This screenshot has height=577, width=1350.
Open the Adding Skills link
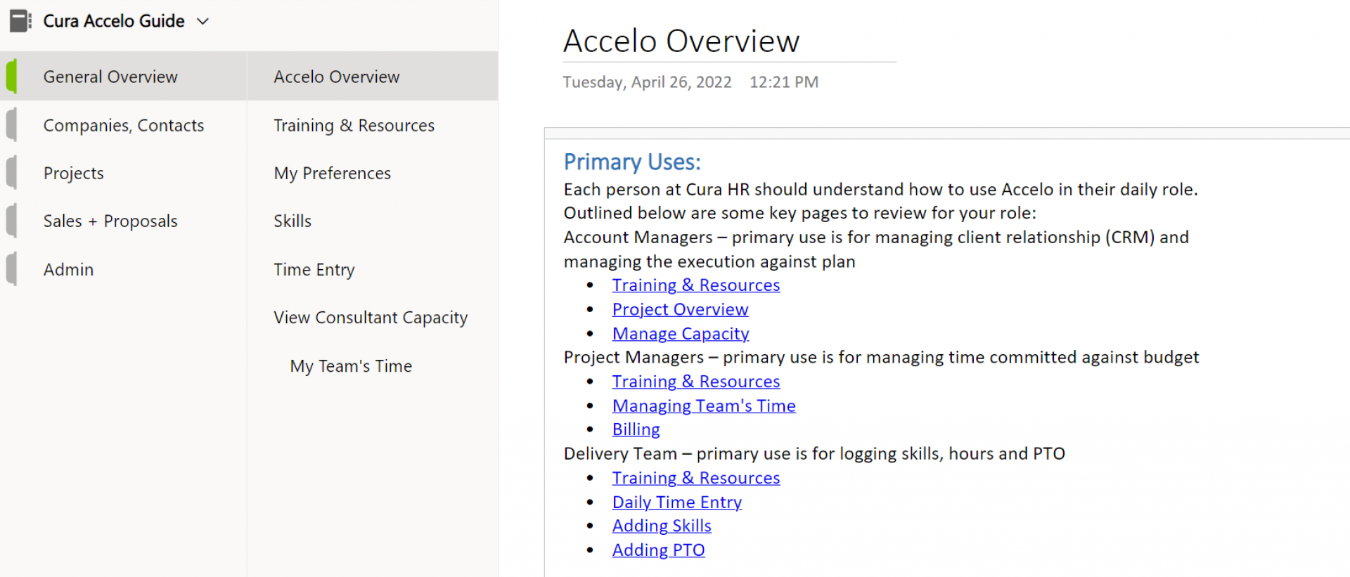[662, 525]
